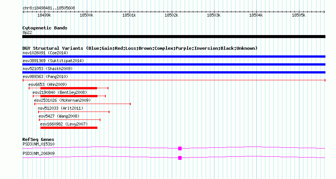Select the thin red loss line of esv989363

pos(174,80)
